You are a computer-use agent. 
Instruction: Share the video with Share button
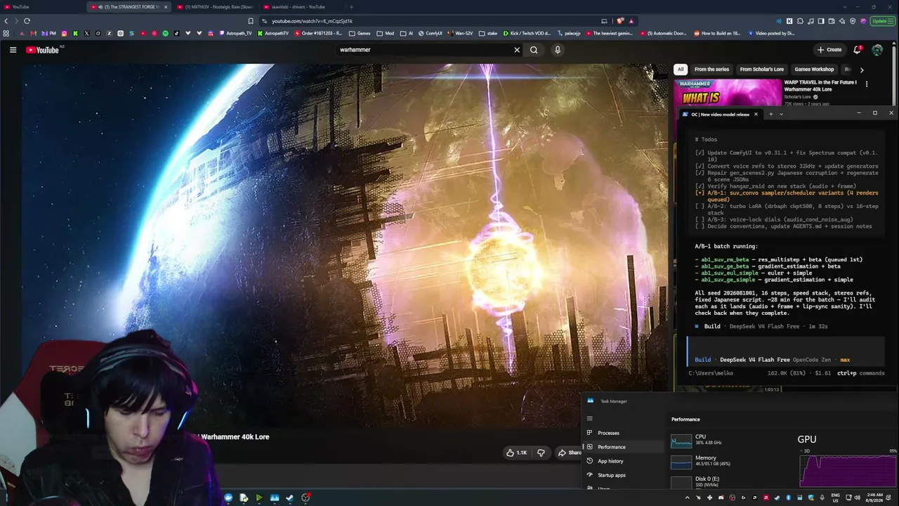[x=570, y=453]
